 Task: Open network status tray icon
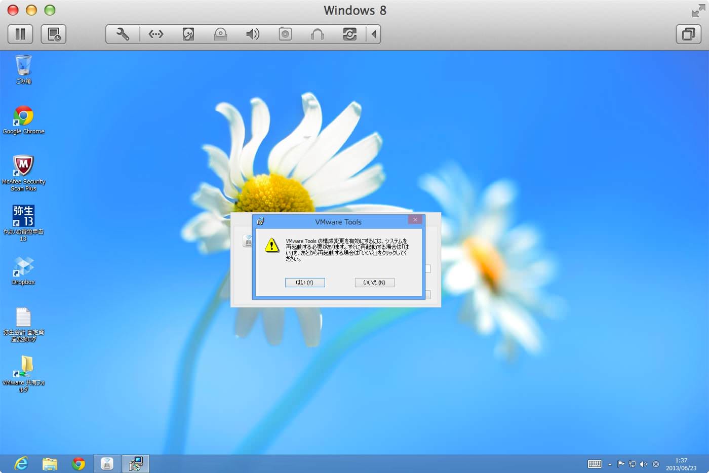(632, 464)
